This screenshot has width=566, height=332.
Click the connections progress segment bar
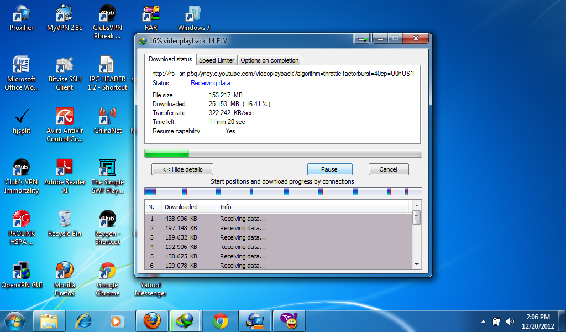click(283, 191)
